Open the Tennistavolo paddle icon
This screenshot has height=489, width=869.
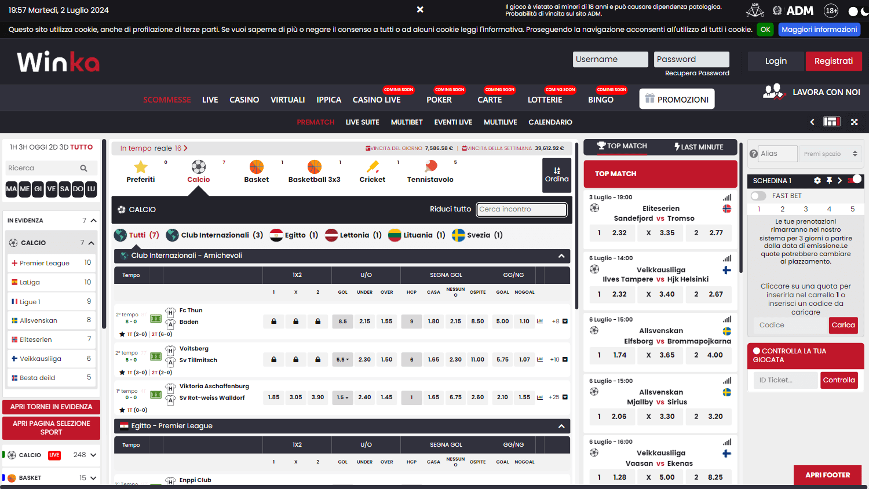click(x=430, y=167)
